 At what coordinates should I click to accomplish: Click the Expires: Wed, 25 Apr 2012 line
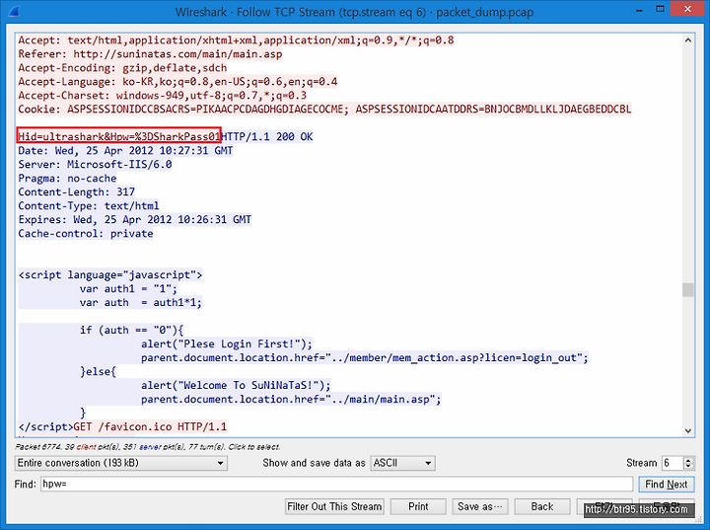tap(134, 219)
